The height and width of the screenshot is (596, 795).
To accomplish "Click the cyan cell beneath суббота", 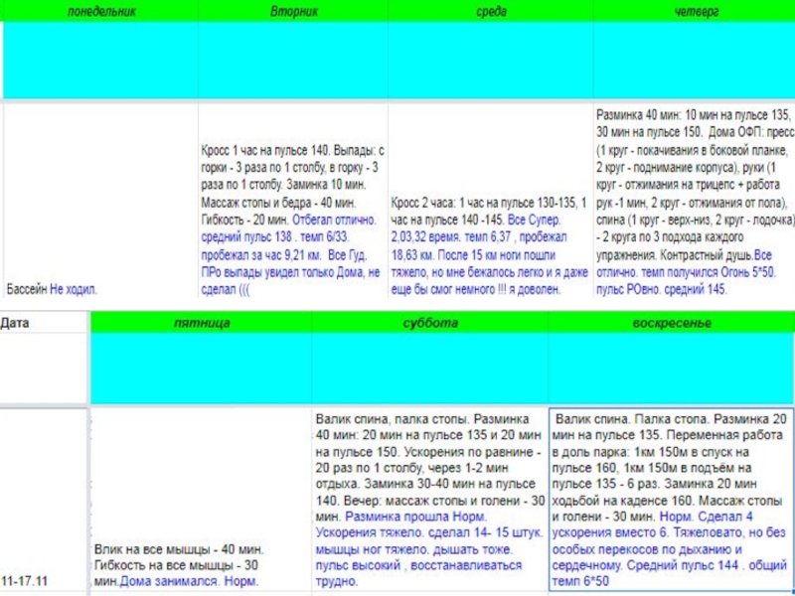I will (x=430, y=368).
